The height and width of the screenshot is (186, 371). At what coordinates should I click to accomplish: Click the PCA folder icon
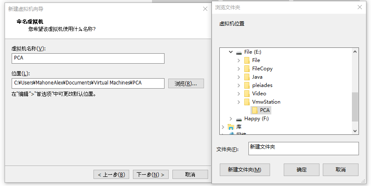pos(255,110)
